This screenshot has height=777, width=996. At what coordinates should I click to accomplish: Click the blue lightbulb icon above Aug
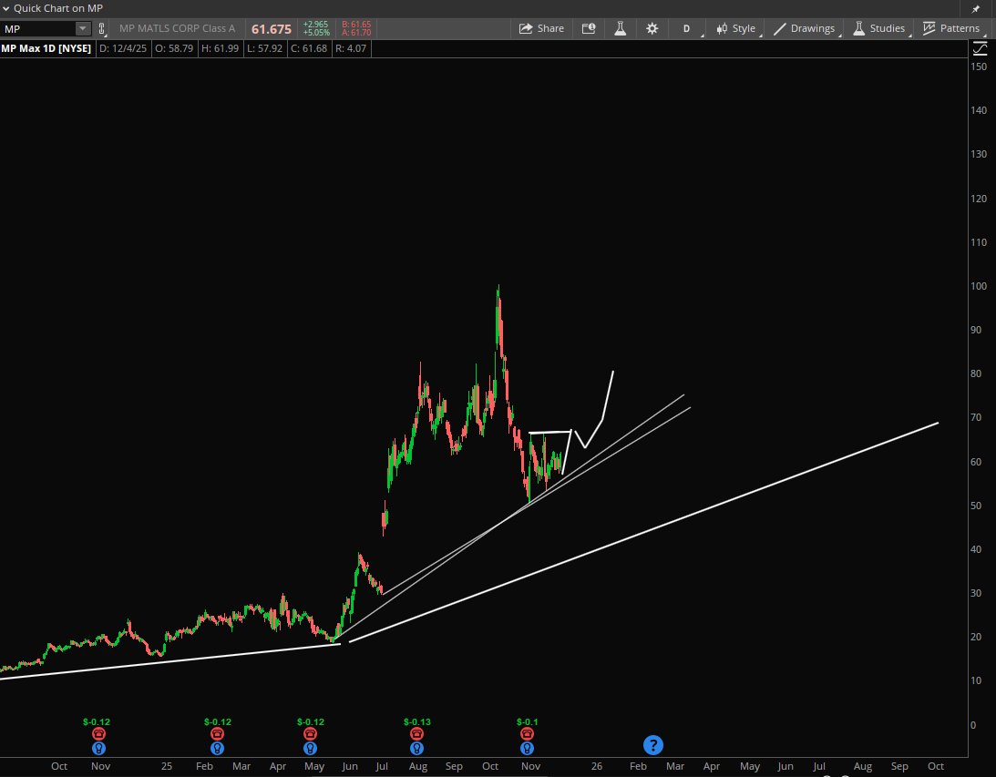(x=416, y=749)
